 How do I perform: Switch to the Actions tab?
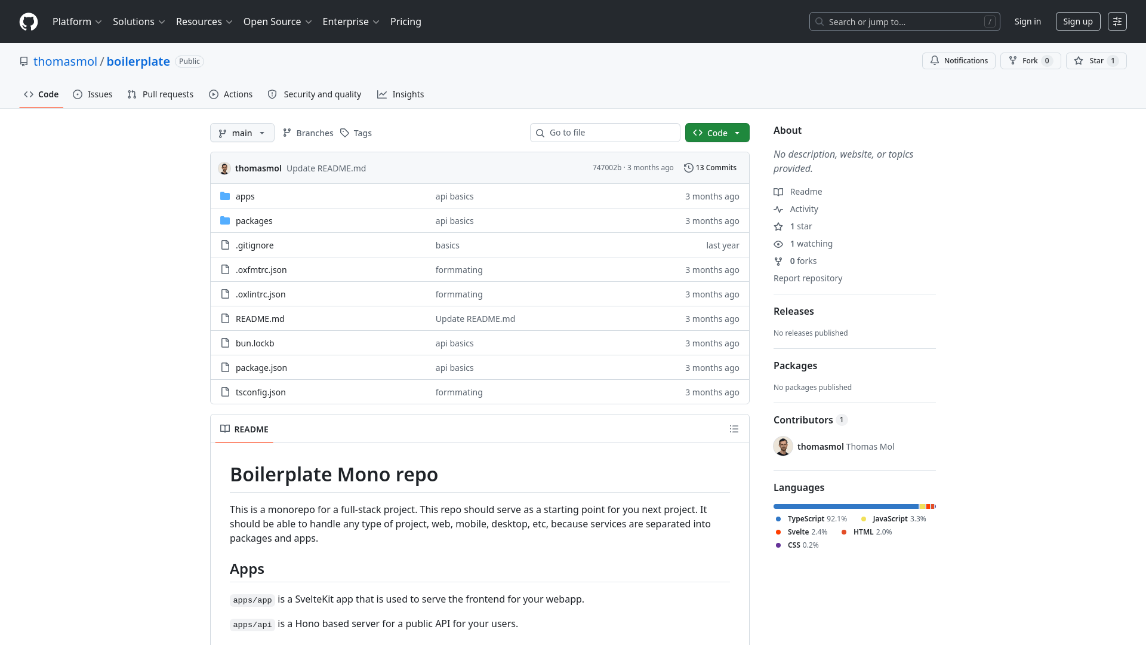[x=231, y=94]
